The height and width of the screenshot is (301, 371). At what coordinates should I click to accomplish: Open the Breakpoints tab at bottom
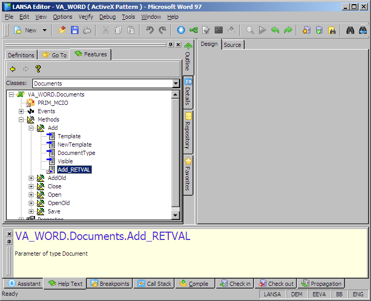tap(110, 284)
